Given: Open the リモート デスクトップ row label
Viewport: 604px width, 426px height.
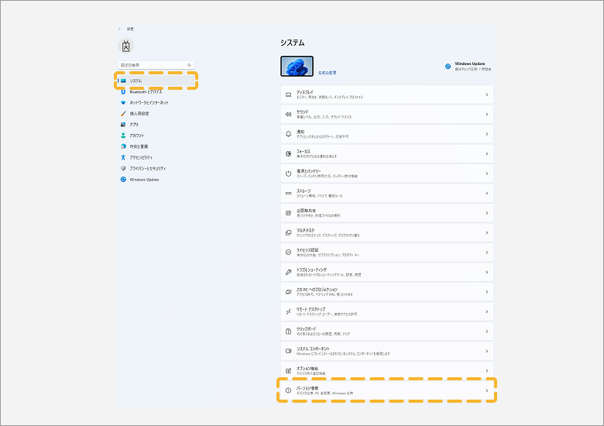Looking at the screenshot, I should pos(311,309).
